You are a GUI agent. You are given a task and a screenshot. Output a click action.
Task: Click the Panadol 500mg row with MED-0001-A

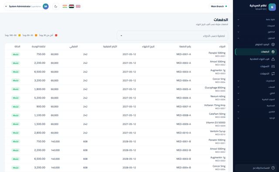pyautogui.click(x=116, y=54)
